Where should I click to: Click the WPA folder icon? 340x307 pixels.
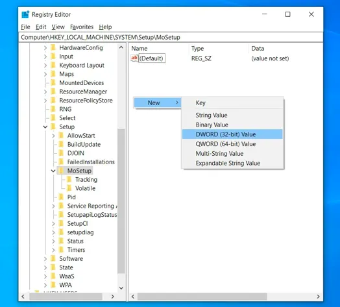[x=53, y=285]
